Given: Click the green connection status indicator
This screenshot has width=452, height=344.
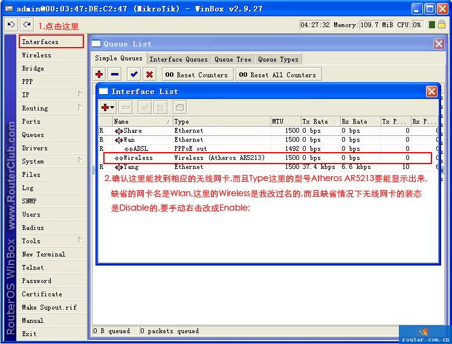Looking at the screenshot, I should [x=431, y=25].
